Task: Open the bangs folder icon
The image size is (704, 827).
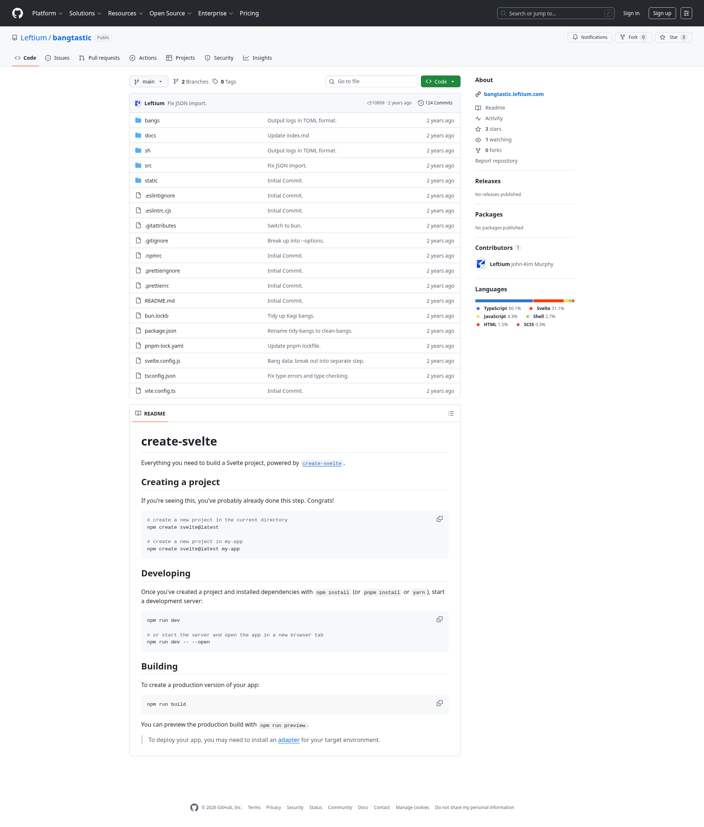Action: [x=139, y=121]
